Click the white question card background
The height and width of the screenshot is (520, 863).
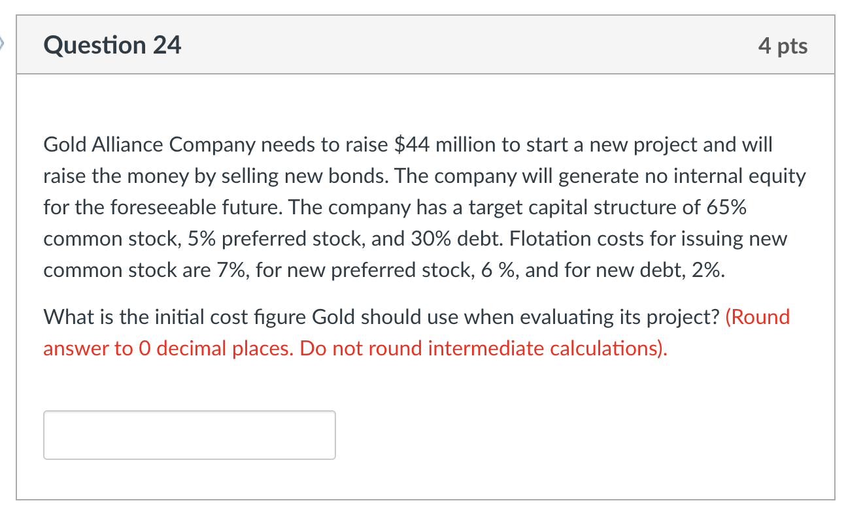coord(588,392)
